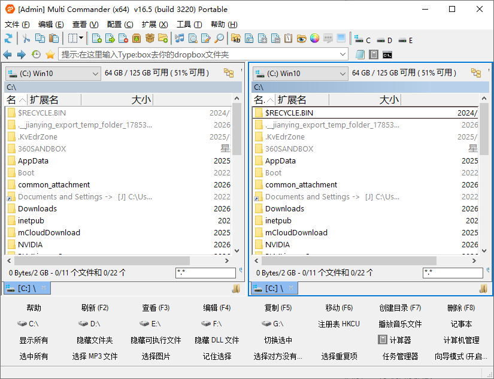
Task: Click right panel filter field showing *.*
Action: [453, 272]
